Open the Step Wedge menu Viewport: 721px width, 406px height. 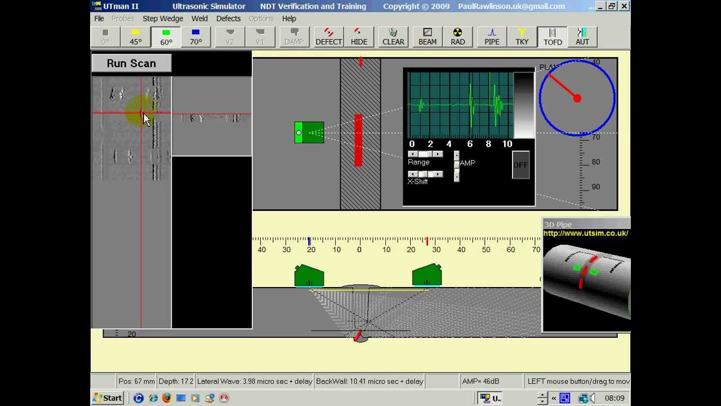pos(163,19)
